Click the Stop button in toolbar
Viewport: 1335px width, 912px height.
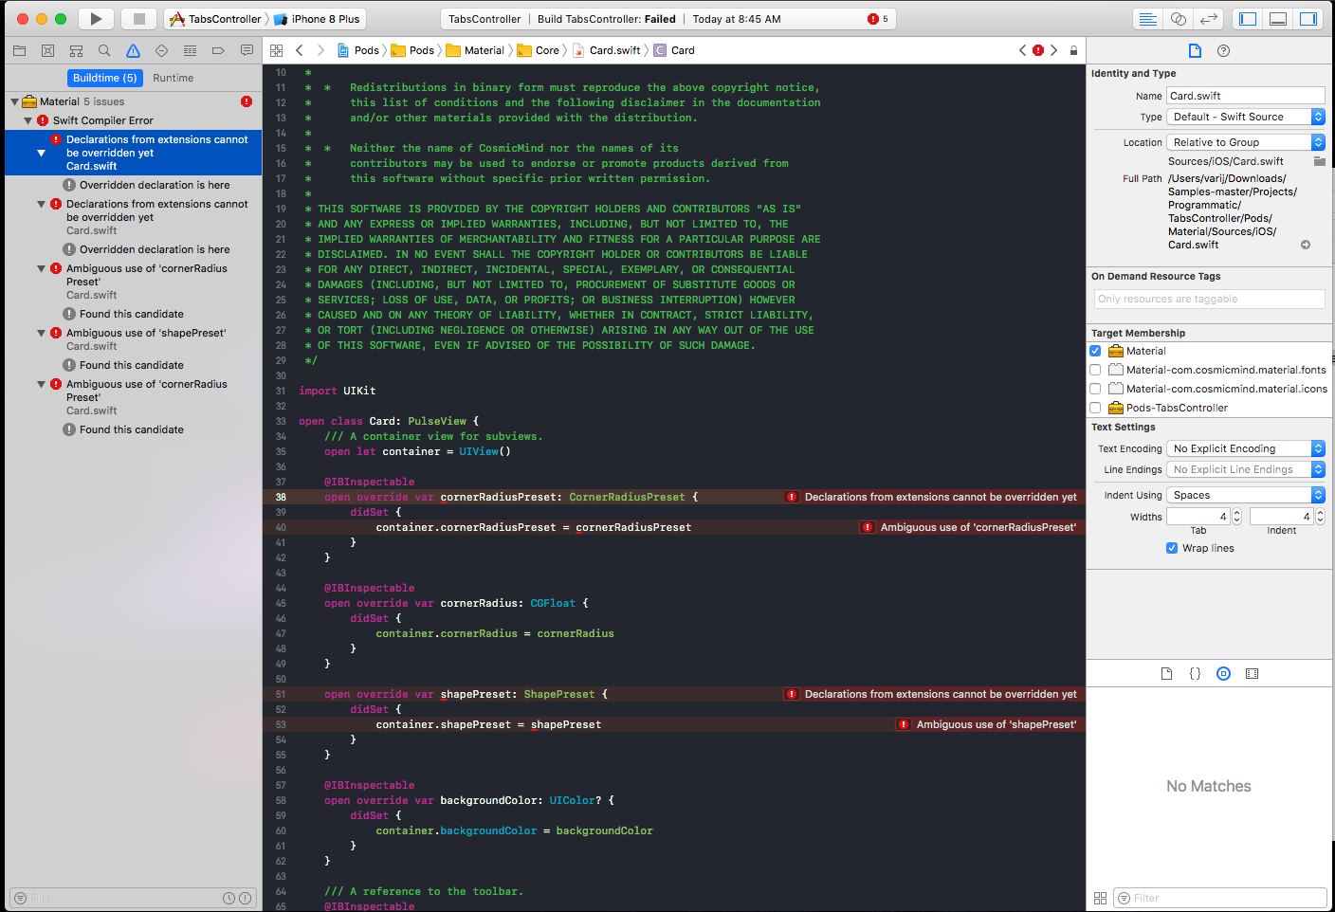[139, 19]
